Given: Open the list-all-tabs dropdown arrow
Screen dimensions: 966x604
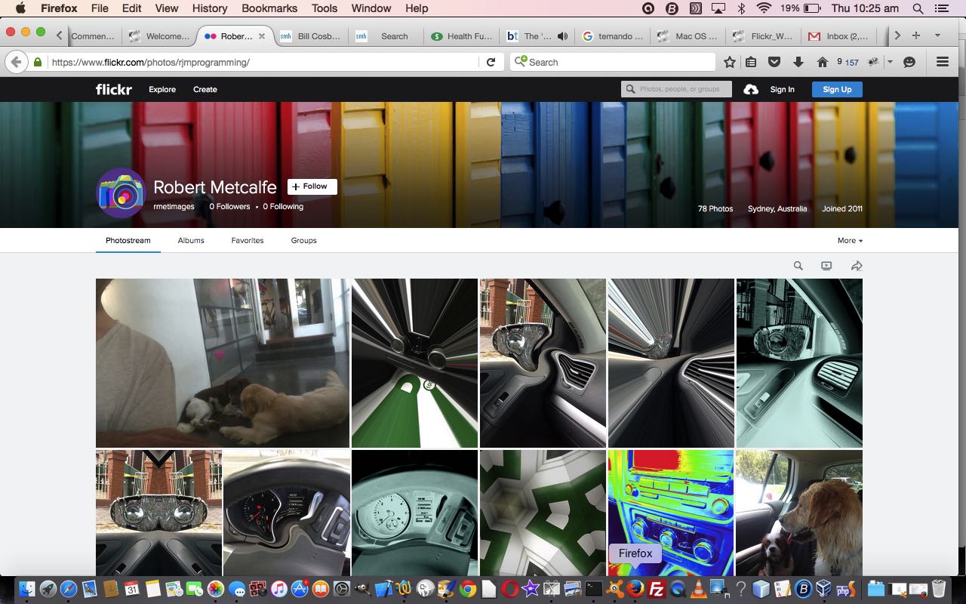Looking at the screenshot, I should coord(937,35).
